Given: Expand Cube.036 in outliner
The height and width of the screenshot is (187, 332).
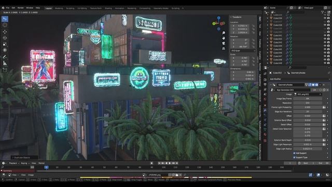Looking at the screenshot, I should click(x=268, y=18).
